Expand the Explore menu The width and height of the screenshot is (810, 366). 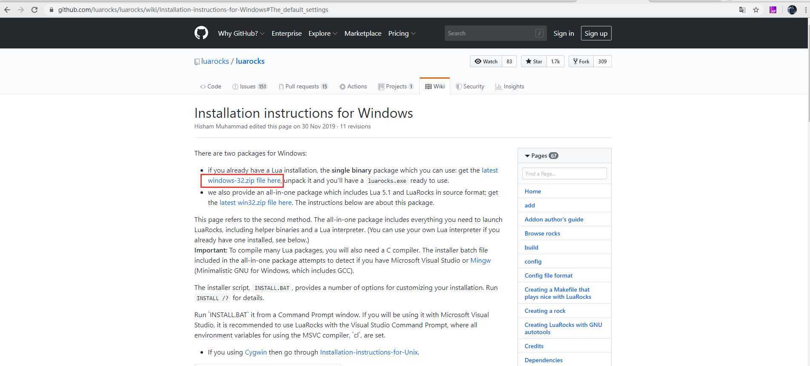tap(323, 33)
